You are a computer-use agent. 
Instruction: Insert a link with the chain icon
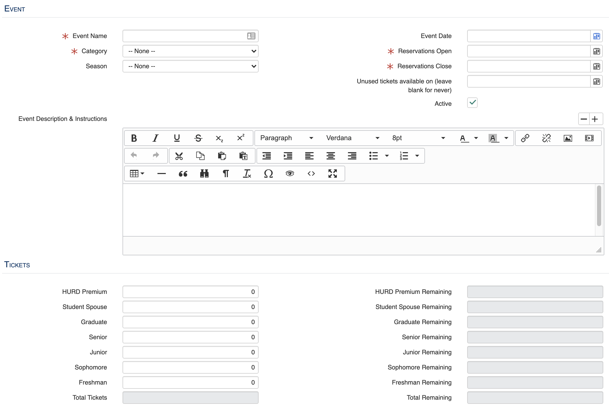click(x=525, y=138)
